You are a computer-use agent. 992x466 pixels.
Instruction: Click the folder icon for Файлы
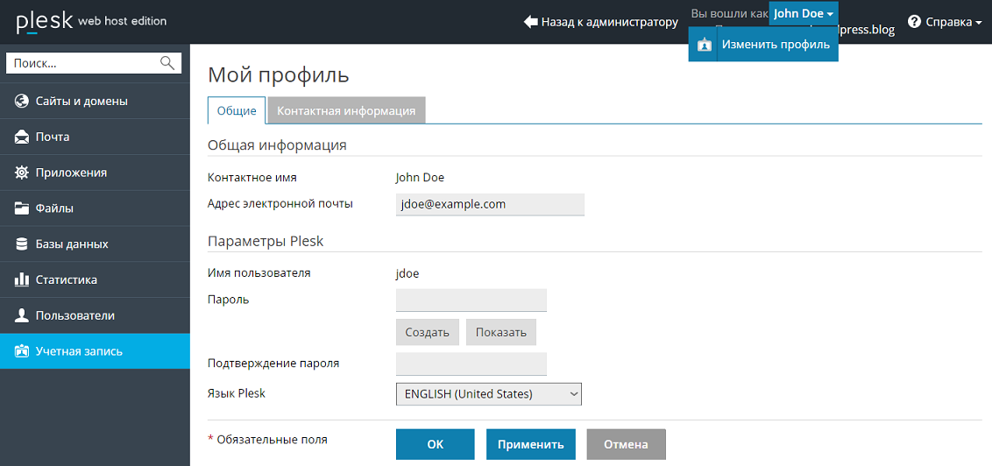pos(22,208)
